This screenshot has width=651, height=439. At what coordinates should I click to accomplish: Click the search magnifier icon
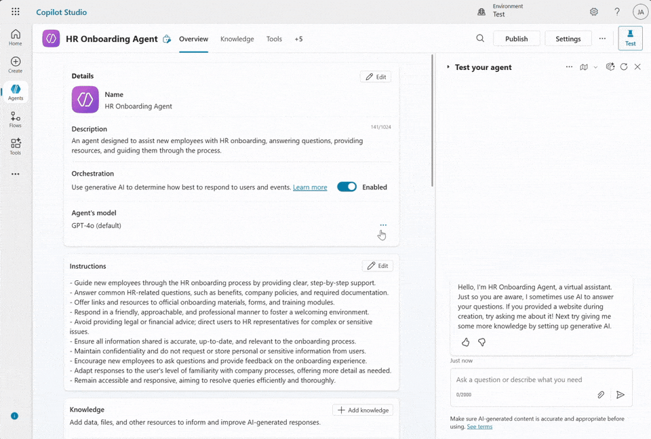click(480, 39)
